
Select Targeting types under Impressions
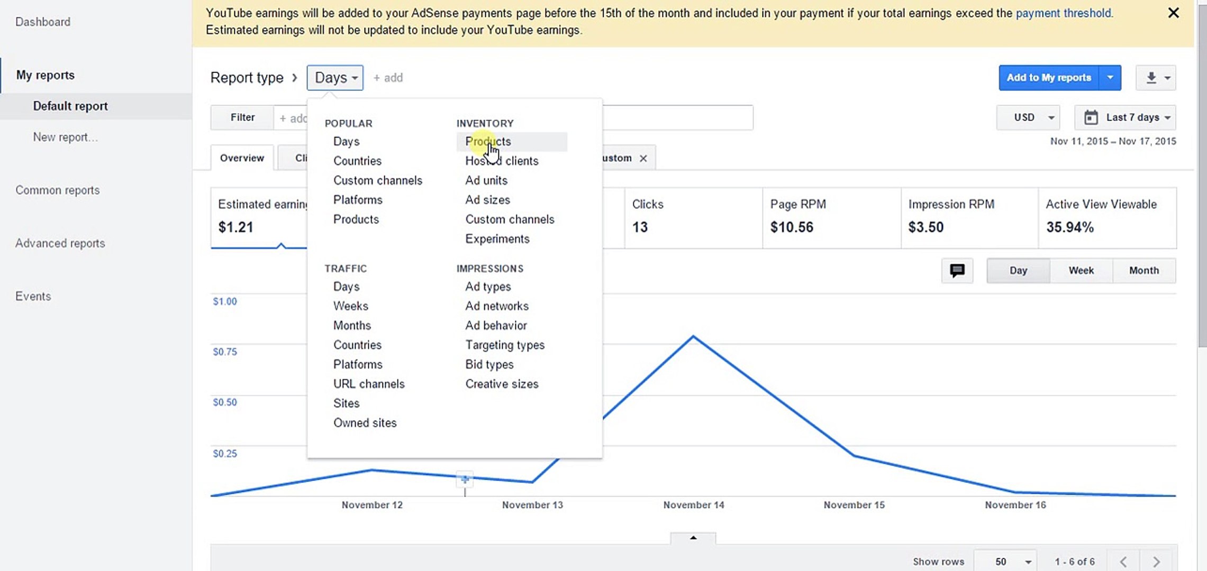(x=505, y=345)
